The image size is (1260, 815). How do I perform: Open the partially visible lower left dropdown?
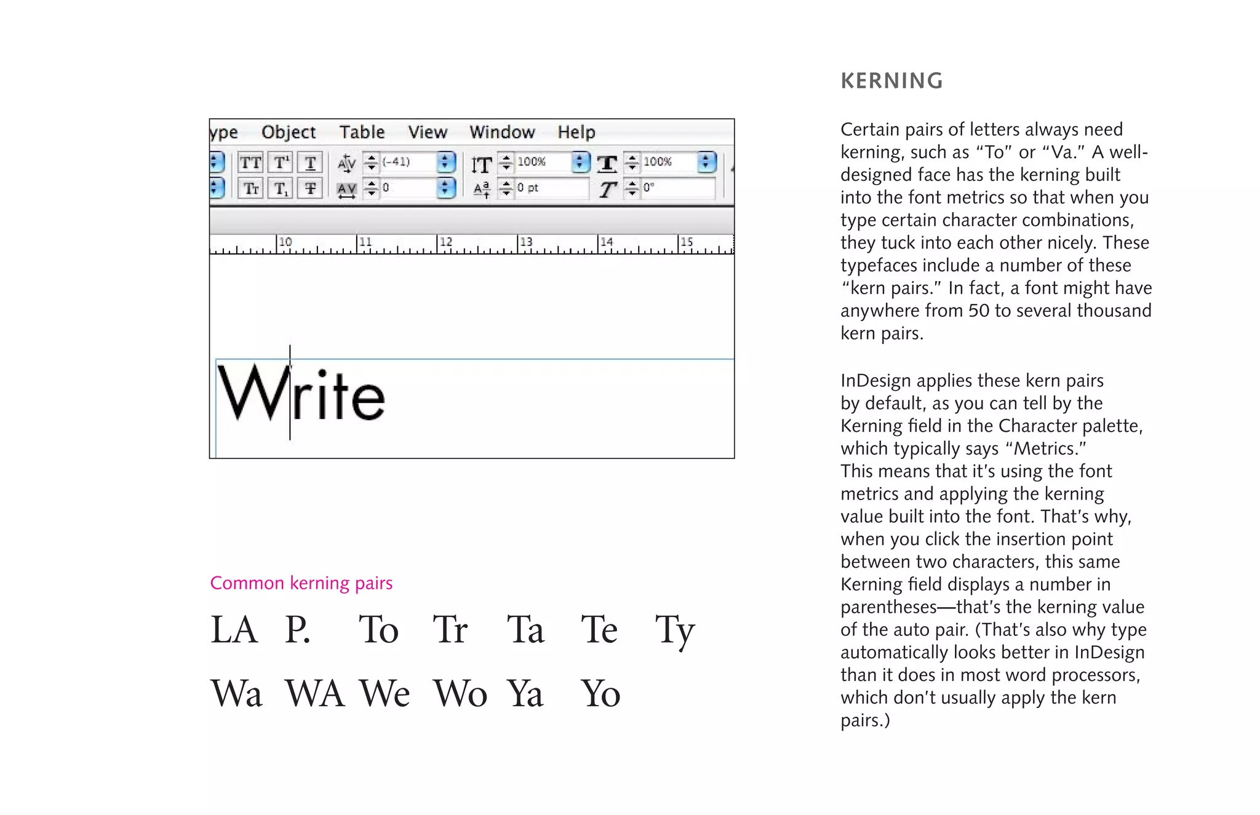(x=217, y=188)
